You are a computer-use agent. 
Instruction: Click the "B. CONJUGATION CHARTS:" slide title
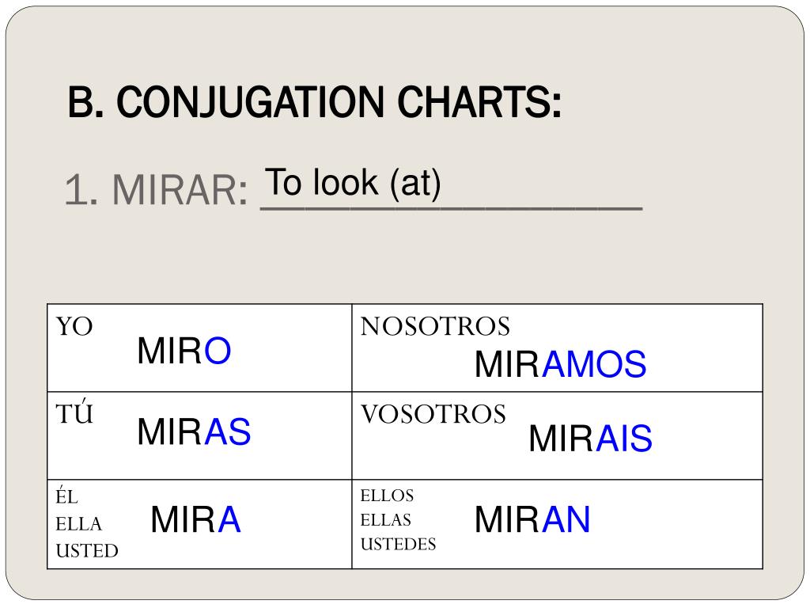pyautogui.click(x=315, y=104)
